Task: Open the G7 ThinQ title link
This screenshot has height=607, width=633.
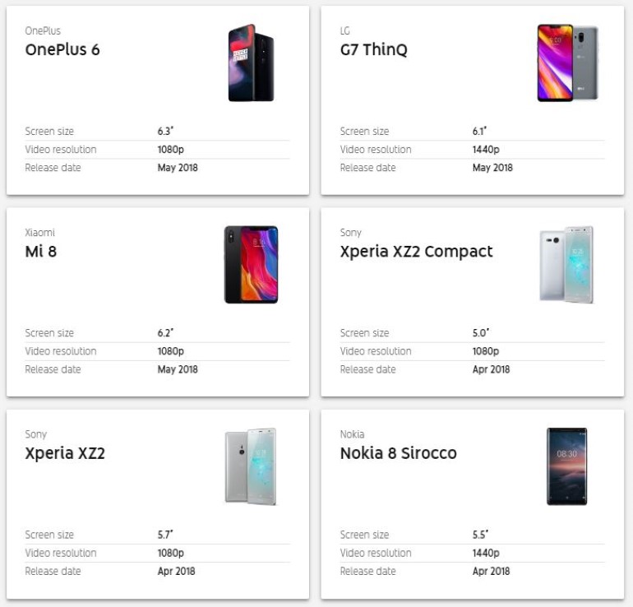Action: point(373,49)
